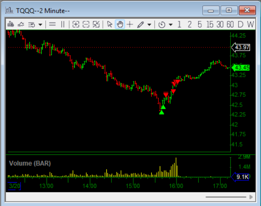Image resolution: width=261 pixels, height=206 pixels.
Task: Switch to 60 minute interval
Action: (x=230, y=24)
